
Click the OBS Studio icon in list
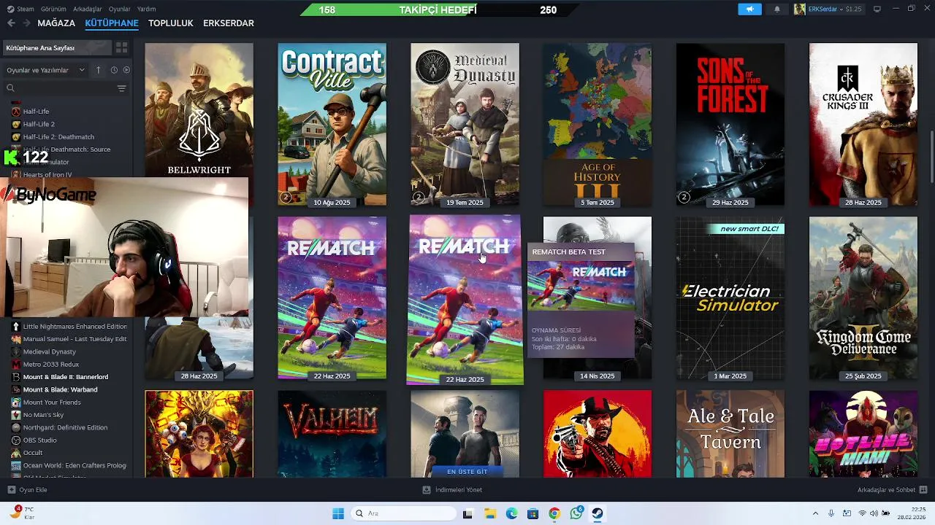tap(16, 440)
